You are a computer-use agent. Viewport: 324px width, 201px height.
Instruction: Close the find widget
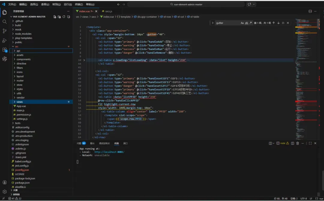pos(288,23)
